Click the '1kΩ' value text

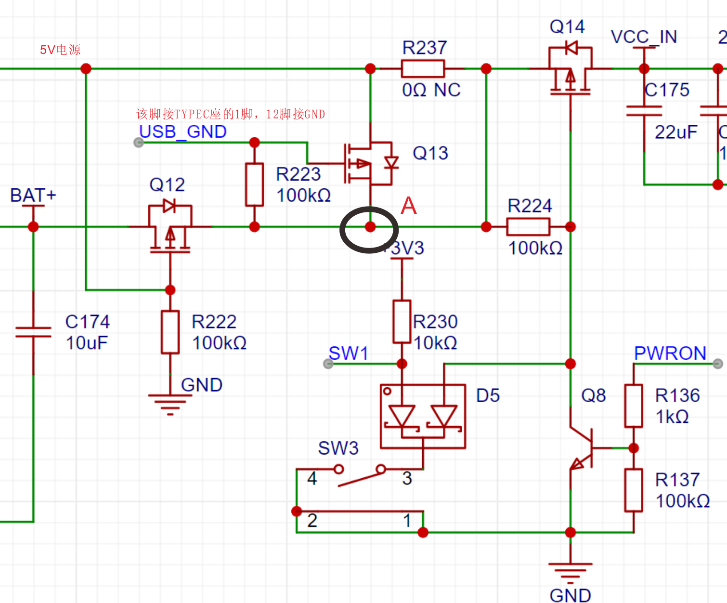(672, 417)
